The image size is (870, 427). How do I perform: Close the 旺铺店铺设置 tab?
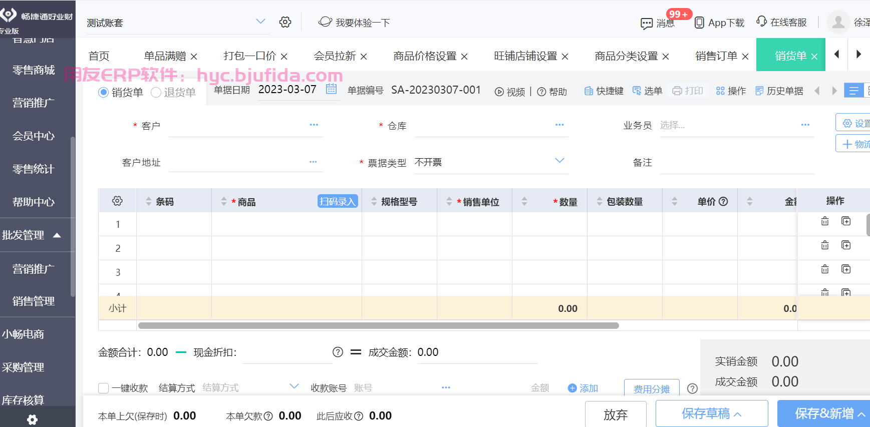tap(565, 57)
